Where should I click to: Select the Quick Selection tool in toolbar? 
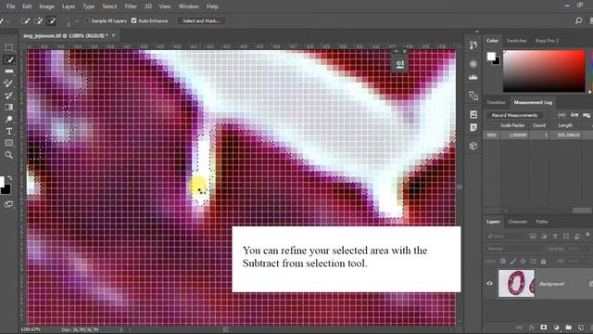tap(8, 59)
